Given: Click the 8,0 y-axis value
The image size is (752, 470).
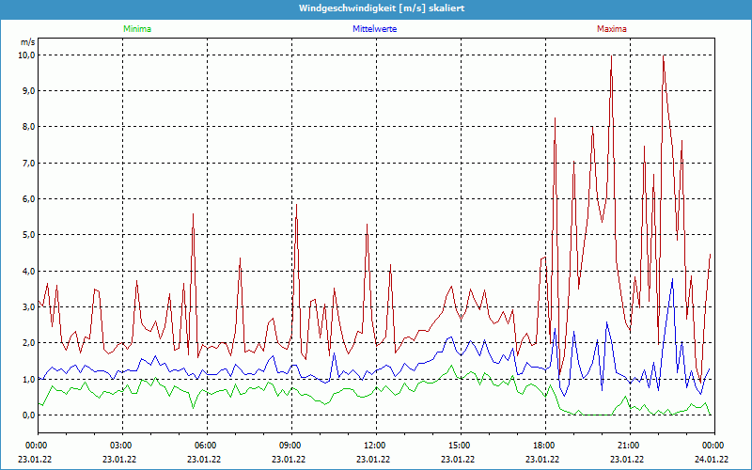Looking at the screenshot, I should [x=29, y=127].
